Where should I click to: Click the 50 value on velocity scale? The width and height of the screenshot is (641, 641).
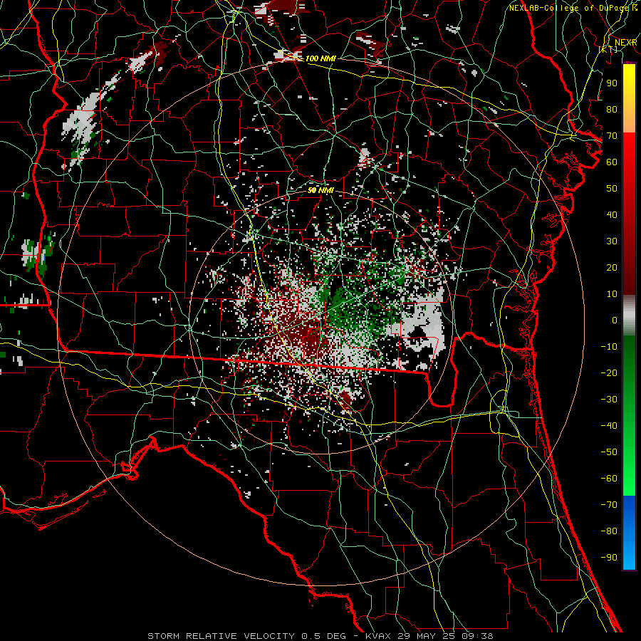coord(612,189)
